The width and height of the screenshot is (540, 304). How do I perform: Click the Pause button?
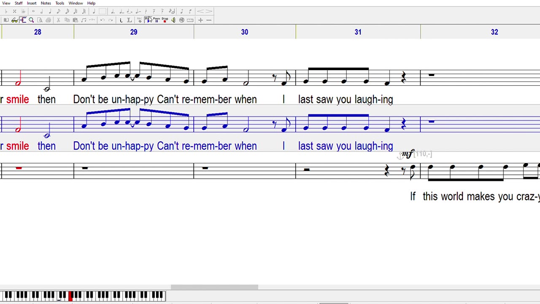pos(157,20)
